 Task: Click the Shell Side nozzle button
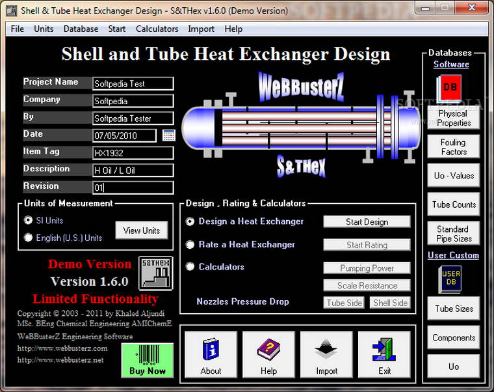(x=390, y=303)
